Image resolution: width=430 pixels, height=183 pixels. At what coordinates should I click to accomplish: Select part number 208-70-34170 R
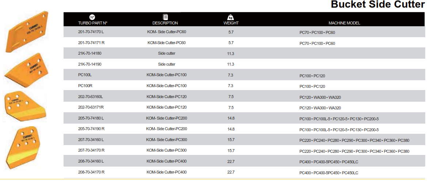[91, 172]
